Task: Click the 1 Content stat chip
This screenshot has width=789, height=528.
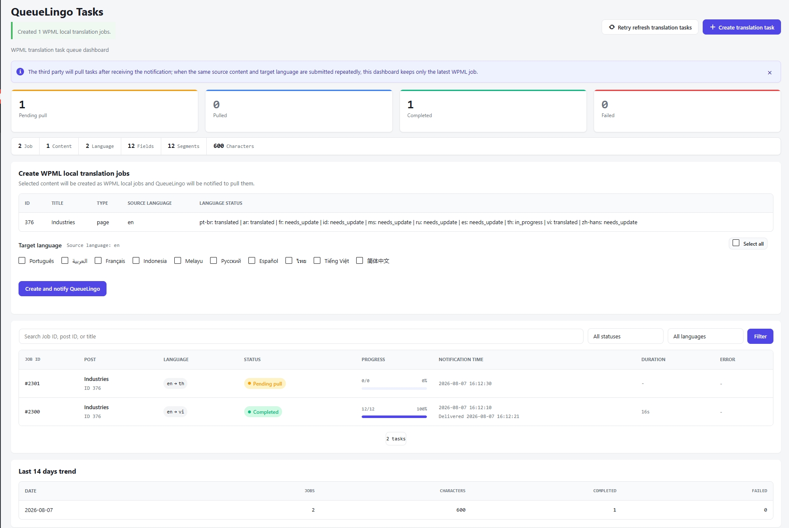Action: pos(59,146)
